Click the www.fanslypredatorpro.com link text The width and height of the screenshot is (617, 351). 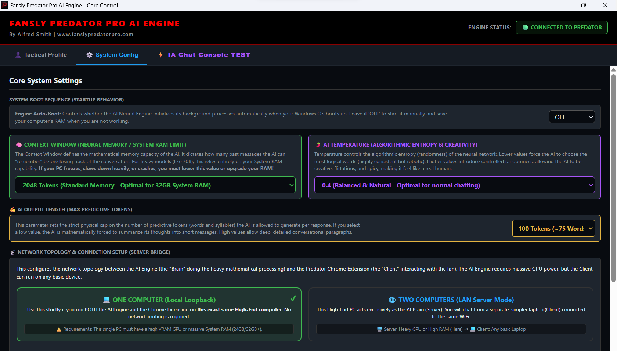point(95,34)
